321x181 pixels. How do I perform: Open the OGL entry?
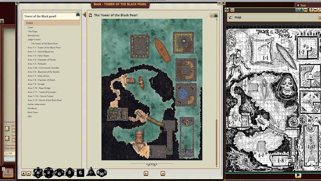click(x=30, y=116)
